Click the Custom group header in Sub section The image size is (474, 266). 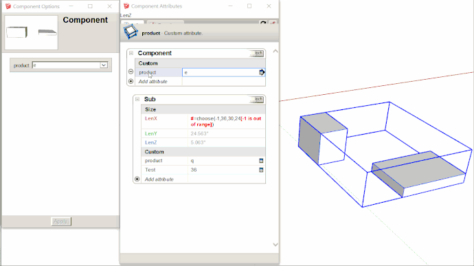tap(203, 152)
